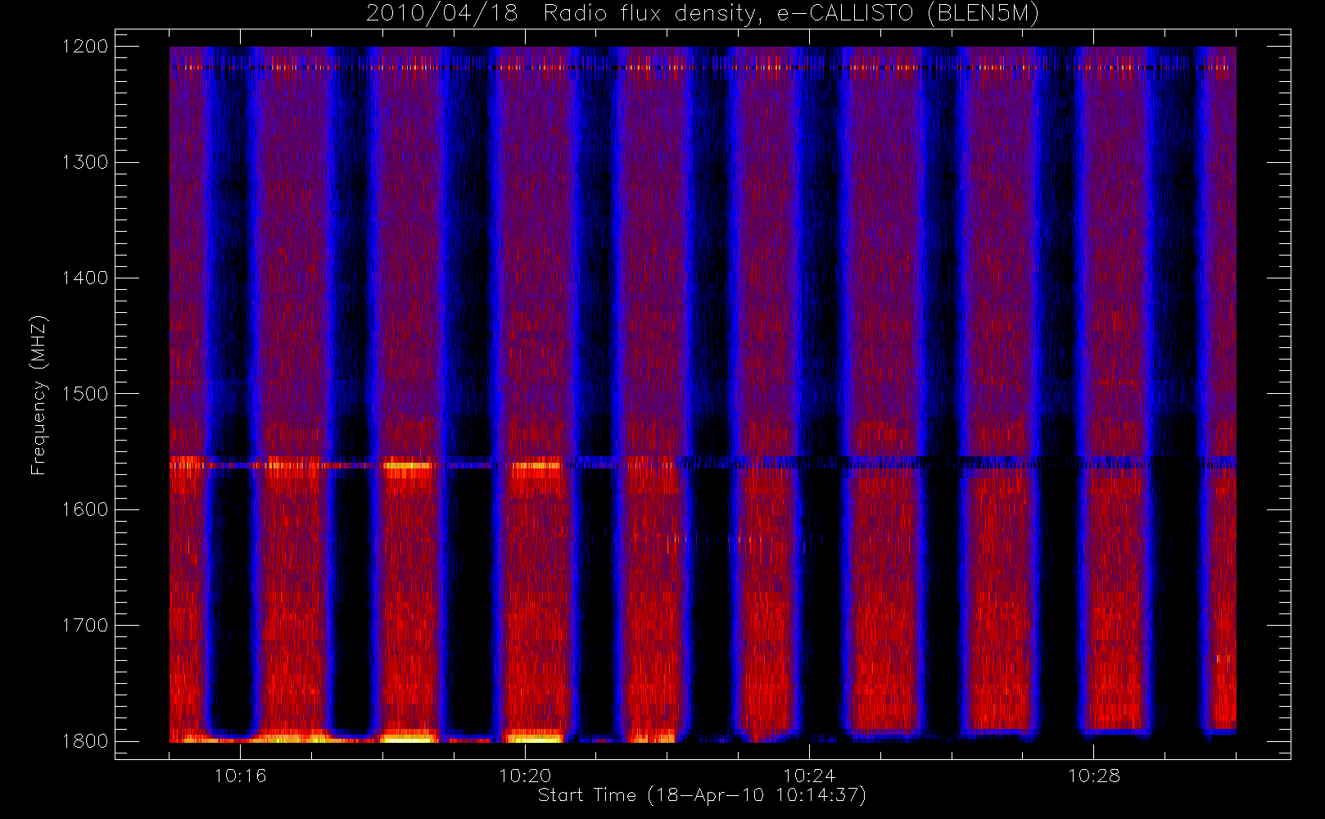Viewport: 1325px width, 819px height.
Task: Click the 1400 frequency tick label
Action: click(x=85, y=278)
